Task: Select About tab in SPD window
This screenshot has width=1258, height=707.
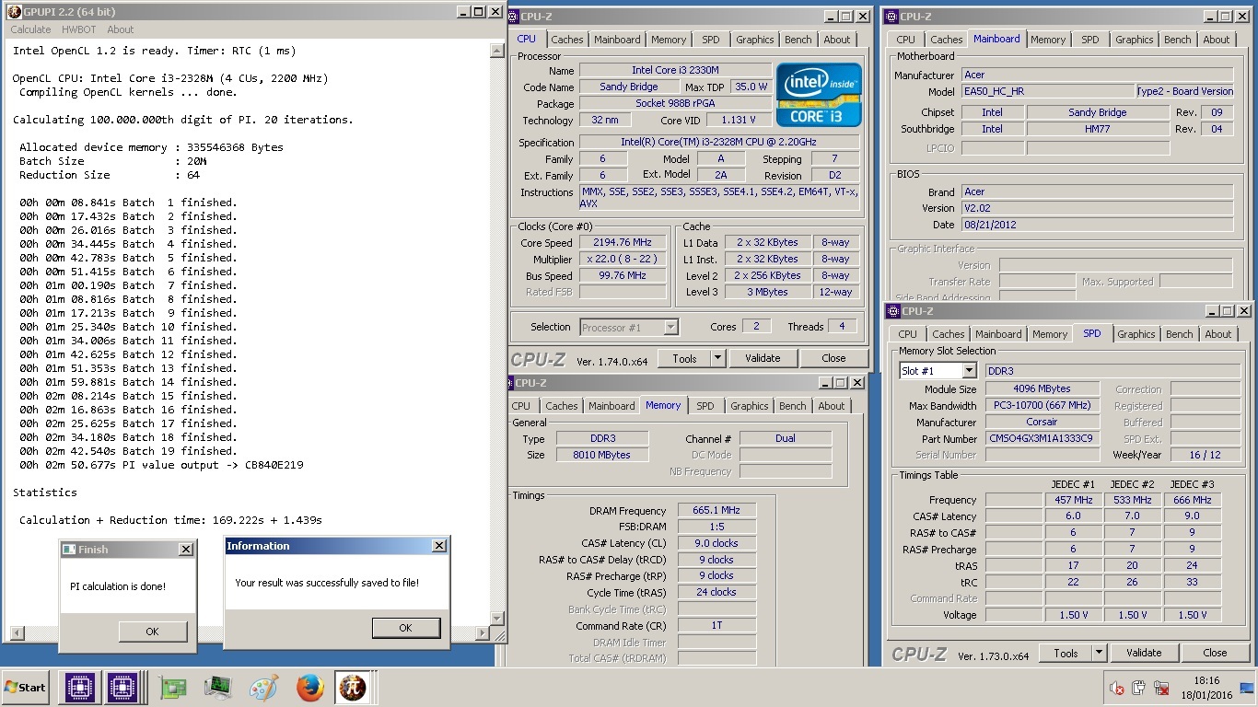Action: coord(1218,334)
